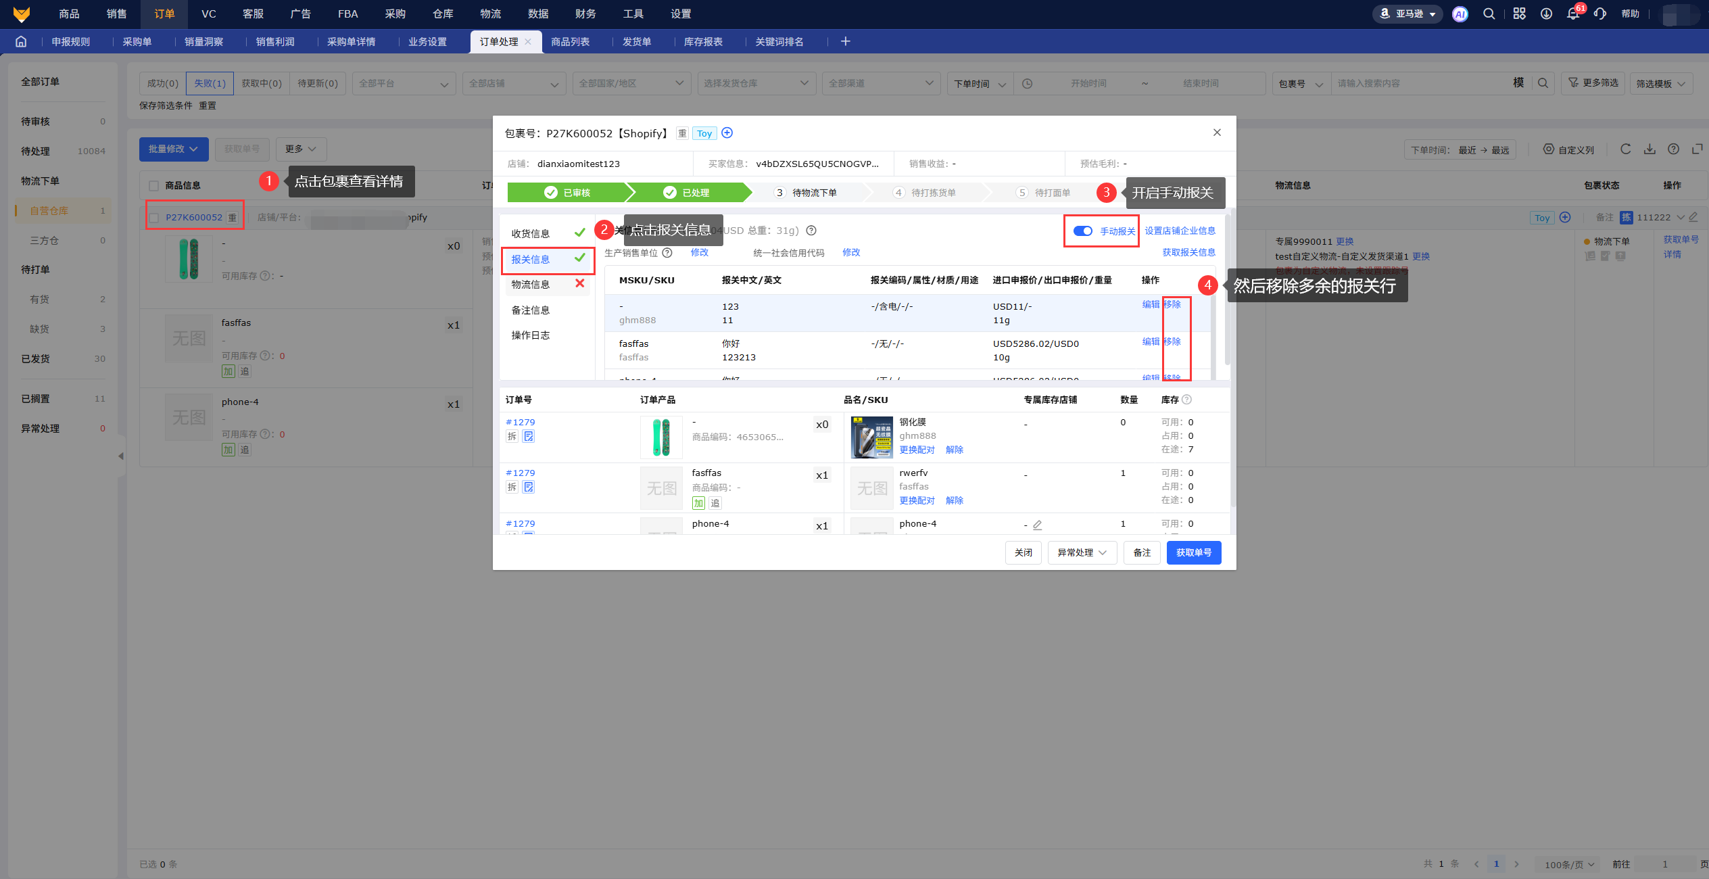Click the help icon next to total weight
This screenshot has height=879, width=1709.
click(811, 231)
